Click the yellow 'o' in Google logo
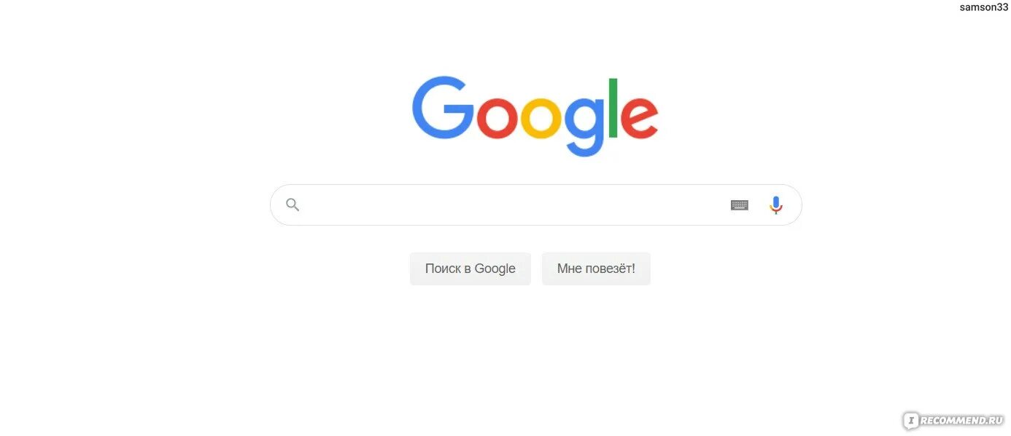1011x436 pixels. (x=541, y=118)
